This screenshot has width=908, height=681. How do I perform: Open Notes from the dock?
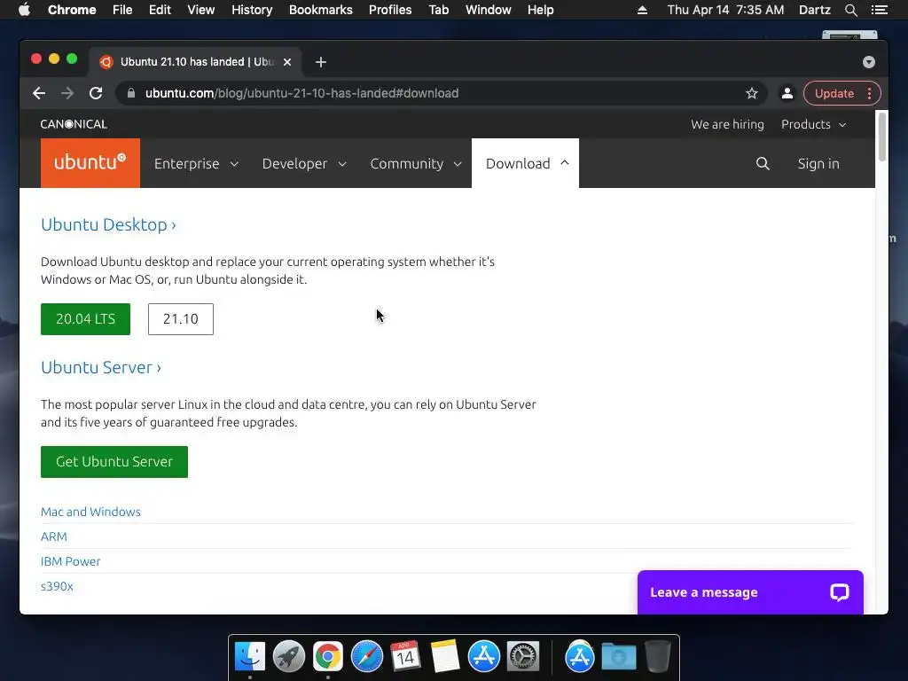(445, 657)
